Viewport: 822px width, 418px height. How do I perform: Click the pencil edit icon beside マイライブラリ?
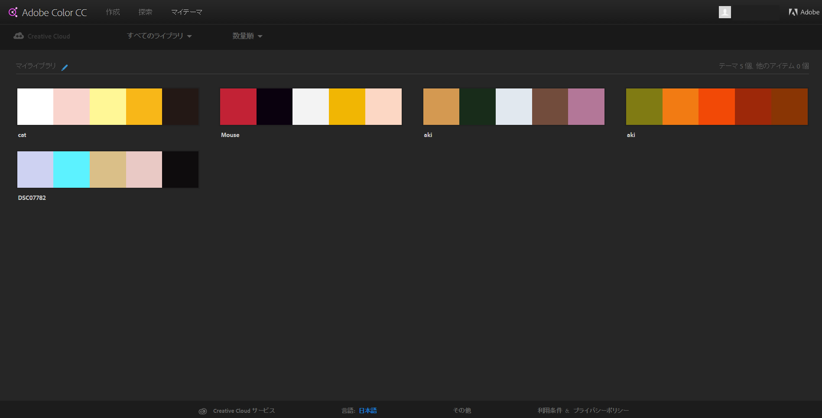(x=65, y=67)
